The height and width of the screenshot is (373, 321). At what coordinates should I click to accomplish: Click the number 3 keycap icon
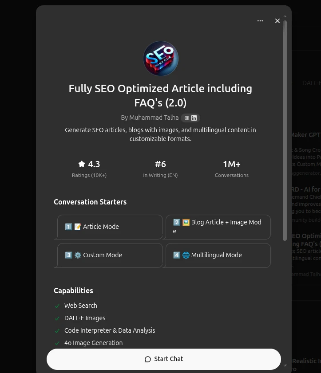tap(68, 255)
